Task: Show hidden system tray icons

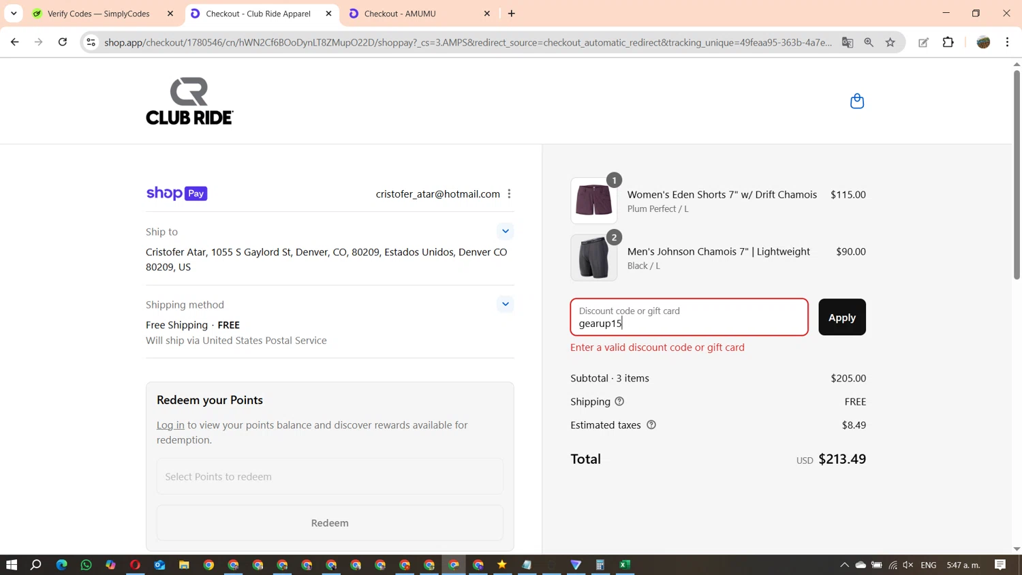Action: point(844,565)
